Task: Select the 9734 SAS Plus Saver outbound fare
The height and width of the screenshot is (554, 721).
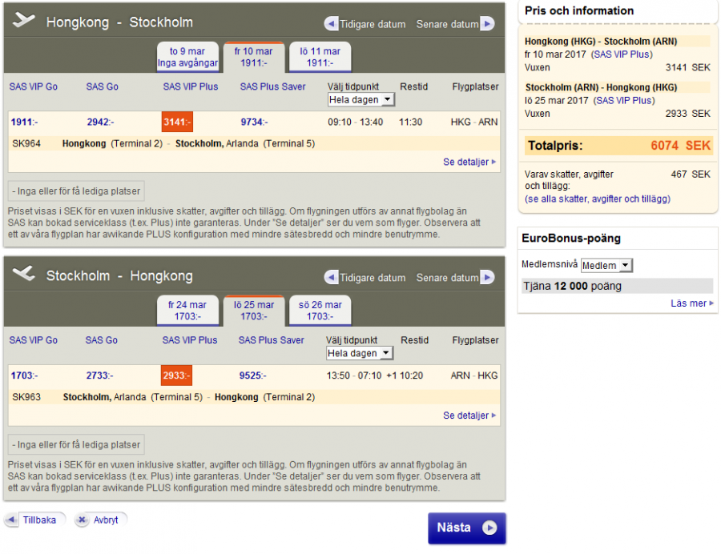Action: (254, 122)
